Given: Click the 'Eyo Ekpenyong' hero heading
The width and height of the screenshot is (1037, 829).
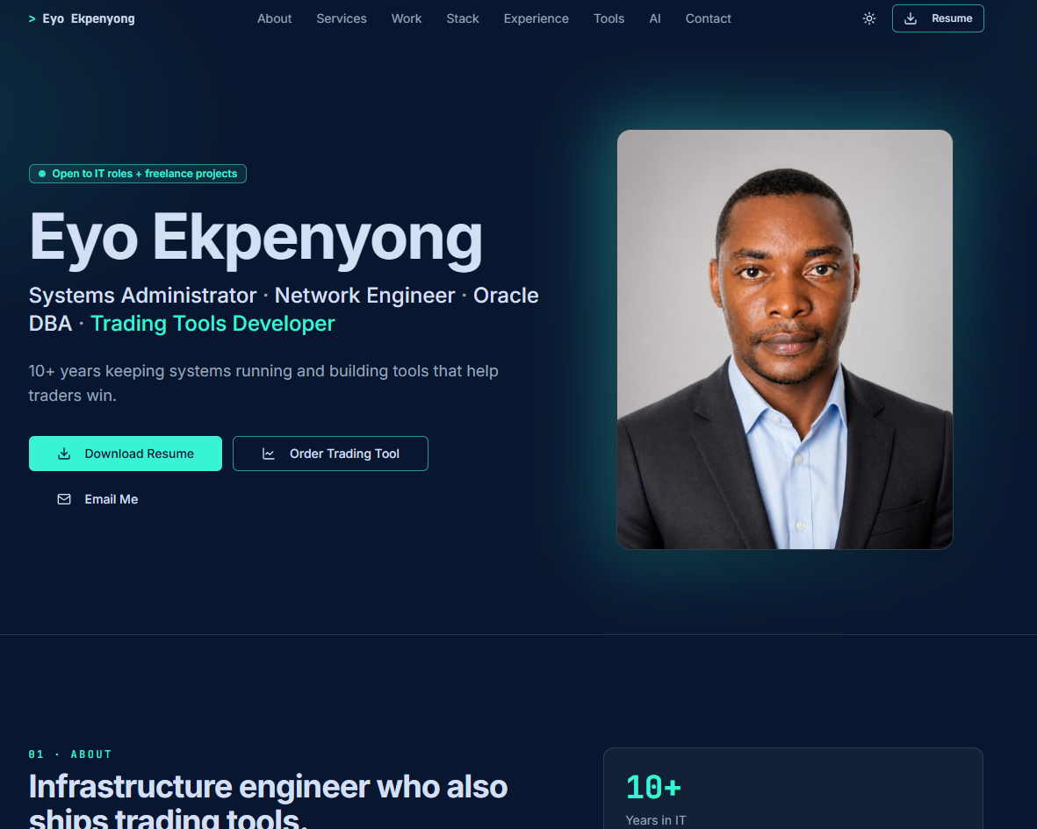Looking at the screenshot, I should (x=256, y=238).
